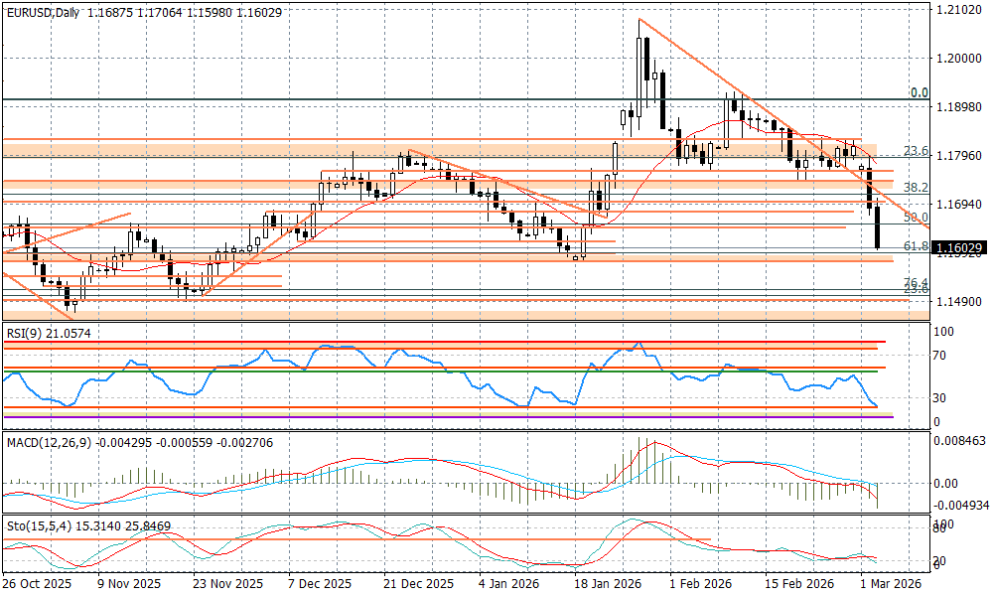Screen dimensions: 993x596
Task: Select the 0.0 Fibonacci level label
Action: 919,92
